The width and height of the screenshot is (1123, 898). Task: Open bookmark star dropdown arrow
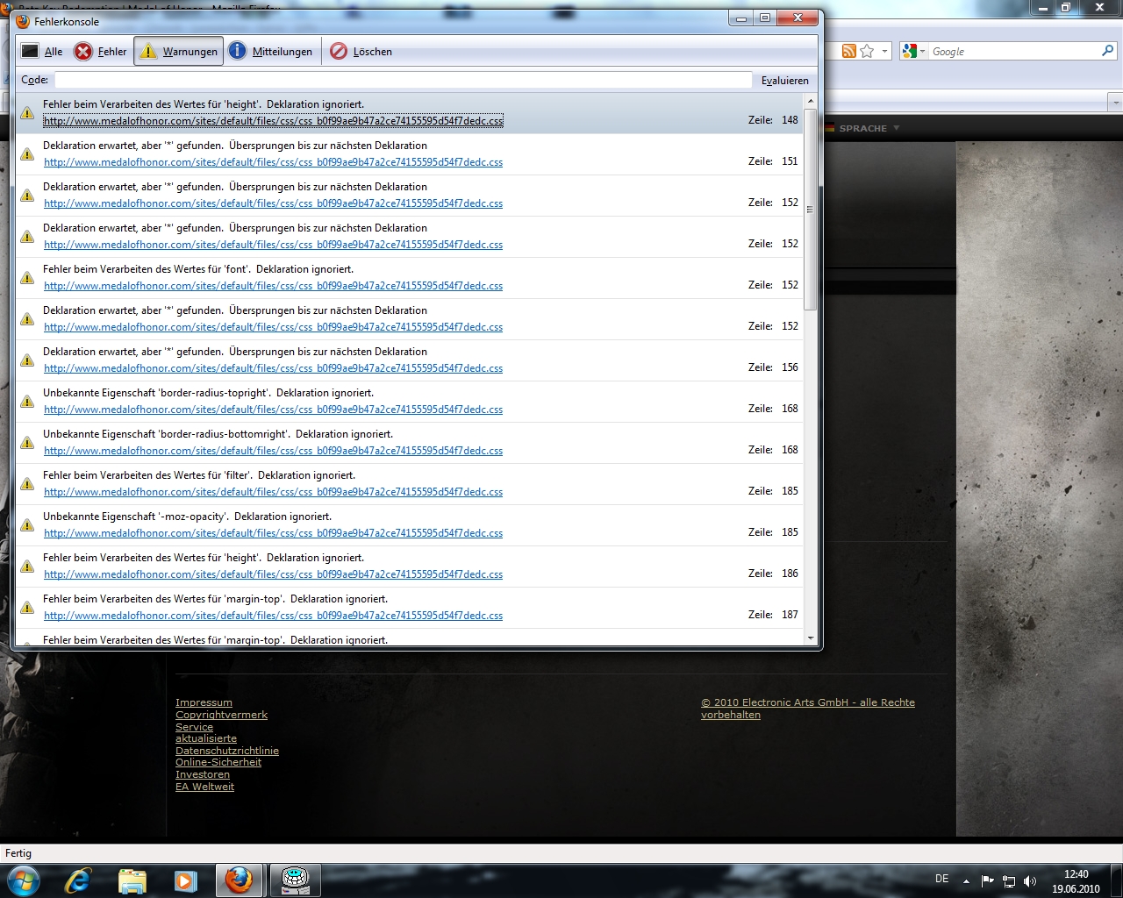pyautogui.click(x=884, y=52)
